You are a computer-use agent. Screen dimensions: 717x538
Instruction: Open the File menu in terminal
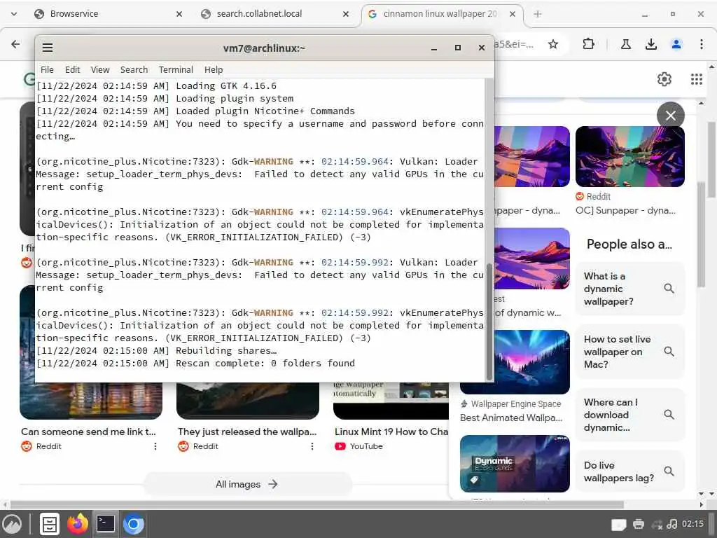[47, 69]
